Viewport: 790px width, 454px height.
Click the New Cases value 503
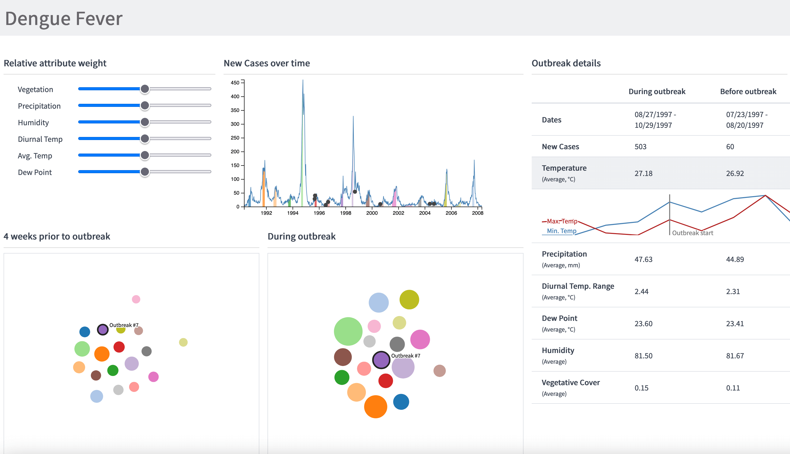[641, 147]
